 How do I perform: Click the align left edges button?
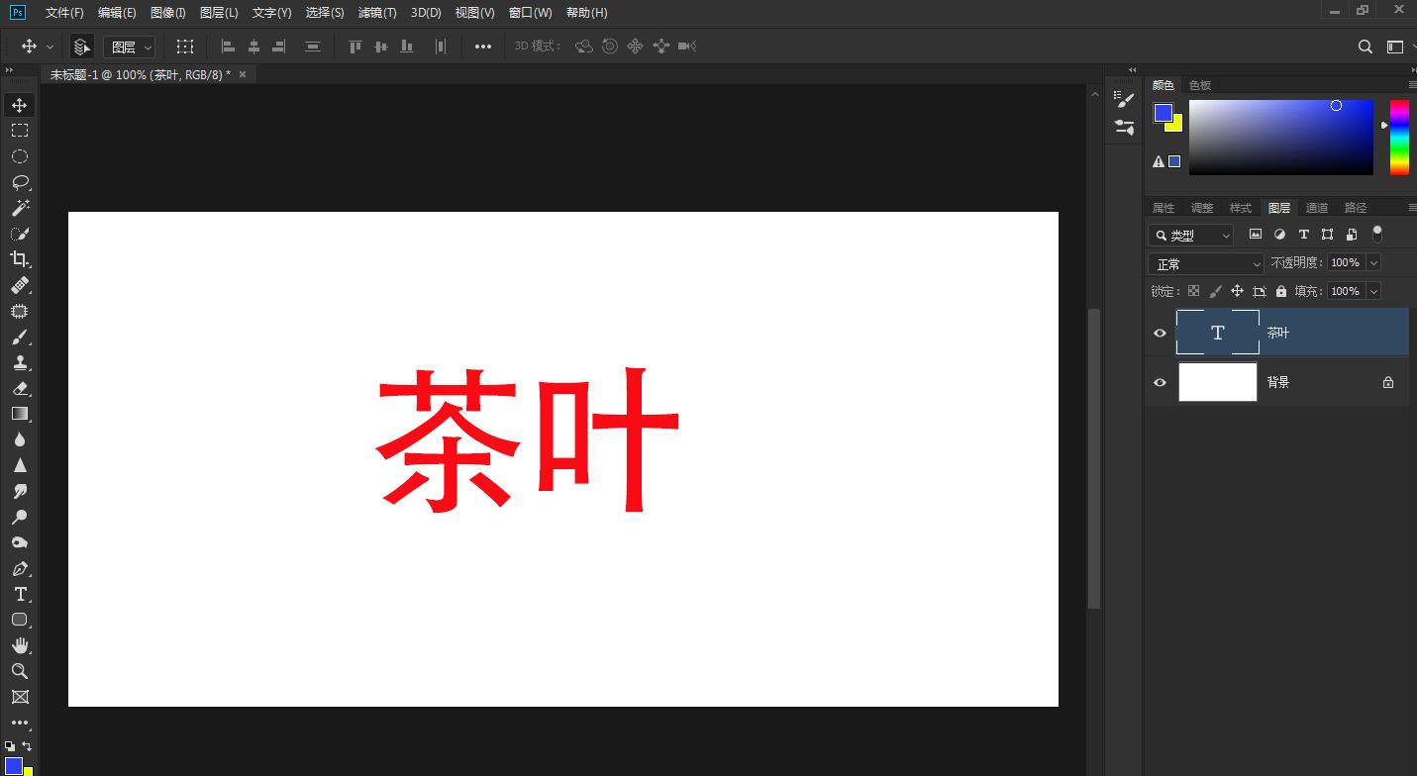(227, 46)
